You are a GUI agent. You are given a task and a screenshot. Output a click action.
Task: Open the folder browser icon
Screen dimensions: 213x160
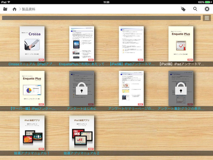[x=5, y=9]
